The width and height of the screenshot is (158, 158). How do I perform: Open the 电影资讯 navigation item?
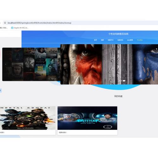120,40
